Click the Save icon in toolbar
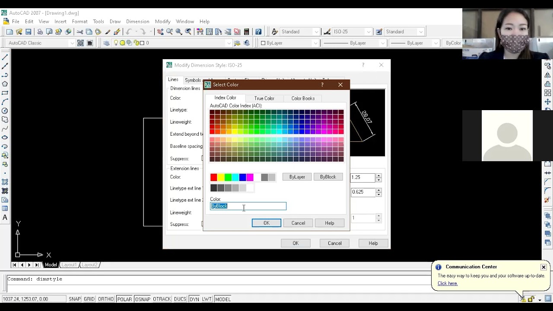Viewport: 553px width, 311px height. 28,32
